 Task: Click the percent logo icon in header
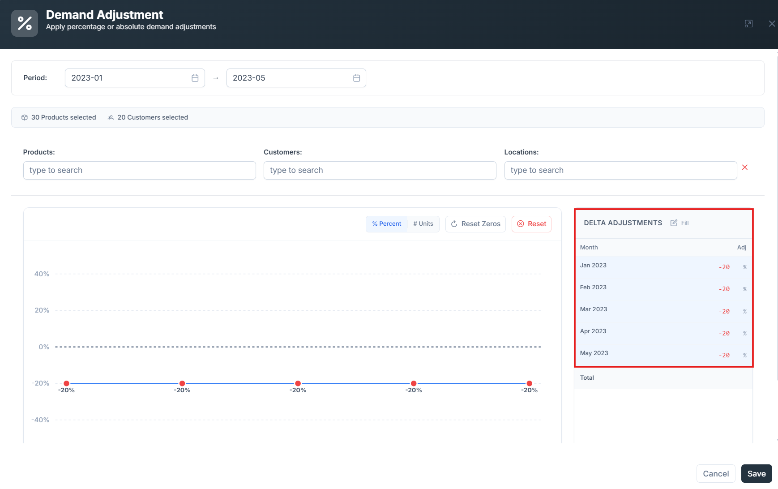click(25, 23)
